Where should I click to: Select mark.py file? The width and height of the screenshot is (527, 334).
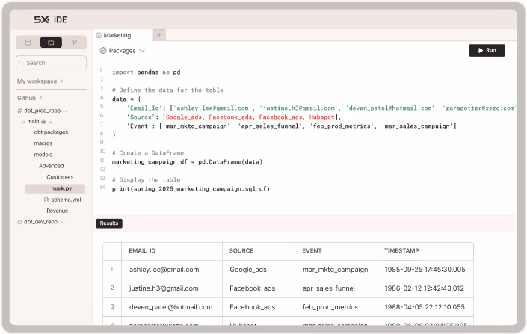tap(55, 188)
